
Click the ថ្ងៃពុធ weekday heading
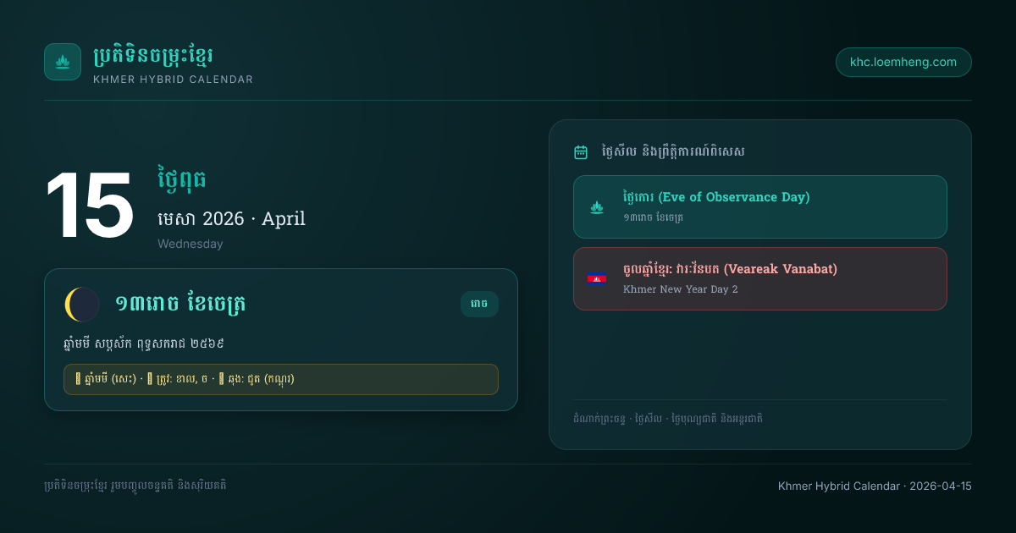pos(182,179)
